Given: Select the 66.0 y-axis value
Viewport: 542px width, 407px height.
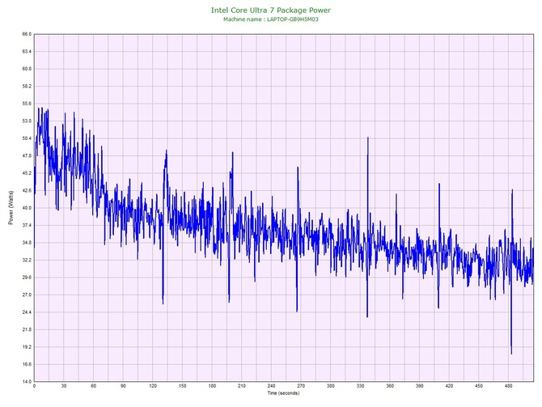Looking at the screenshot, I should click(27, 34).
